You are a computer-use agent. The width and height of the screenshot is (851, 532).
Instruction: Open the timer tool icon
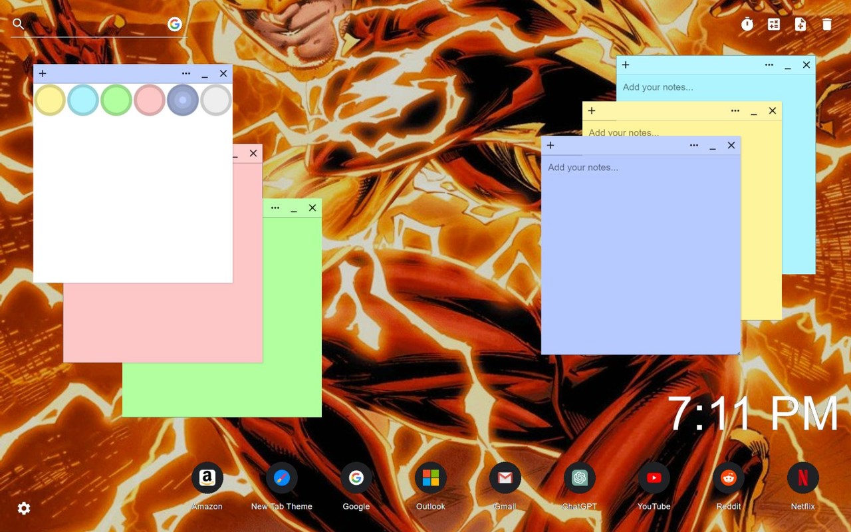[x=747, y=25]
